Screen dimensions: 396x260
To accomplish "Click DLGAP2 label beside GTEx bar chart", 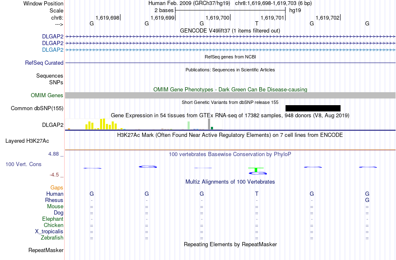I will pos(53,125).
